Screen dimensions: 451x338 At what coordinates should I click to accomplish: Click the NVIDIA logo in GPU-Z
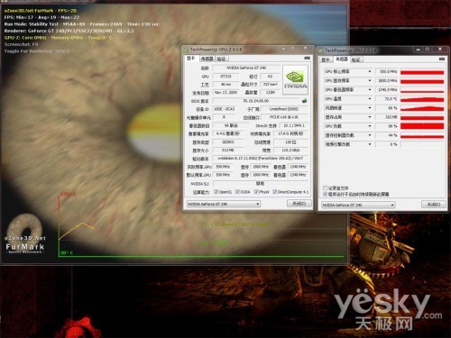click(x=296, y=79)
